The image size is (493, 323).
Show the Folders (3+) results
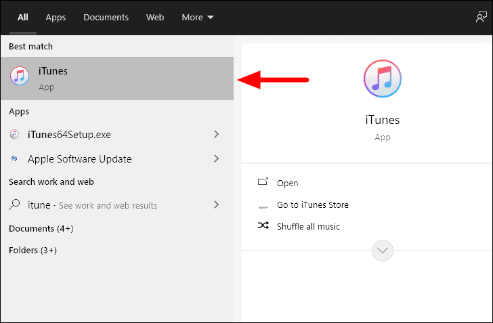(33, 251)
